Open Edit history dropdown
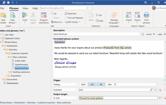The width and height of the screenshot is (166, 105). (x=73, y=22)
